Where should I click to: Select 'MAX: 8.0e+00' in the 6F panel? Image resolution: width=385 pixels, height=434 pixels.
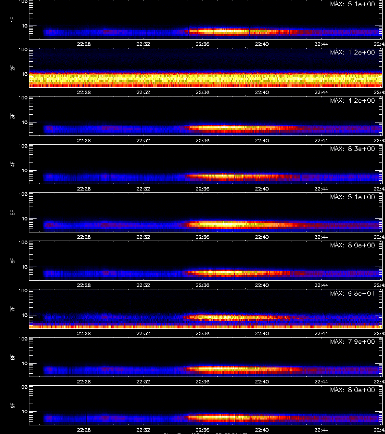click(x=352, y=245)
